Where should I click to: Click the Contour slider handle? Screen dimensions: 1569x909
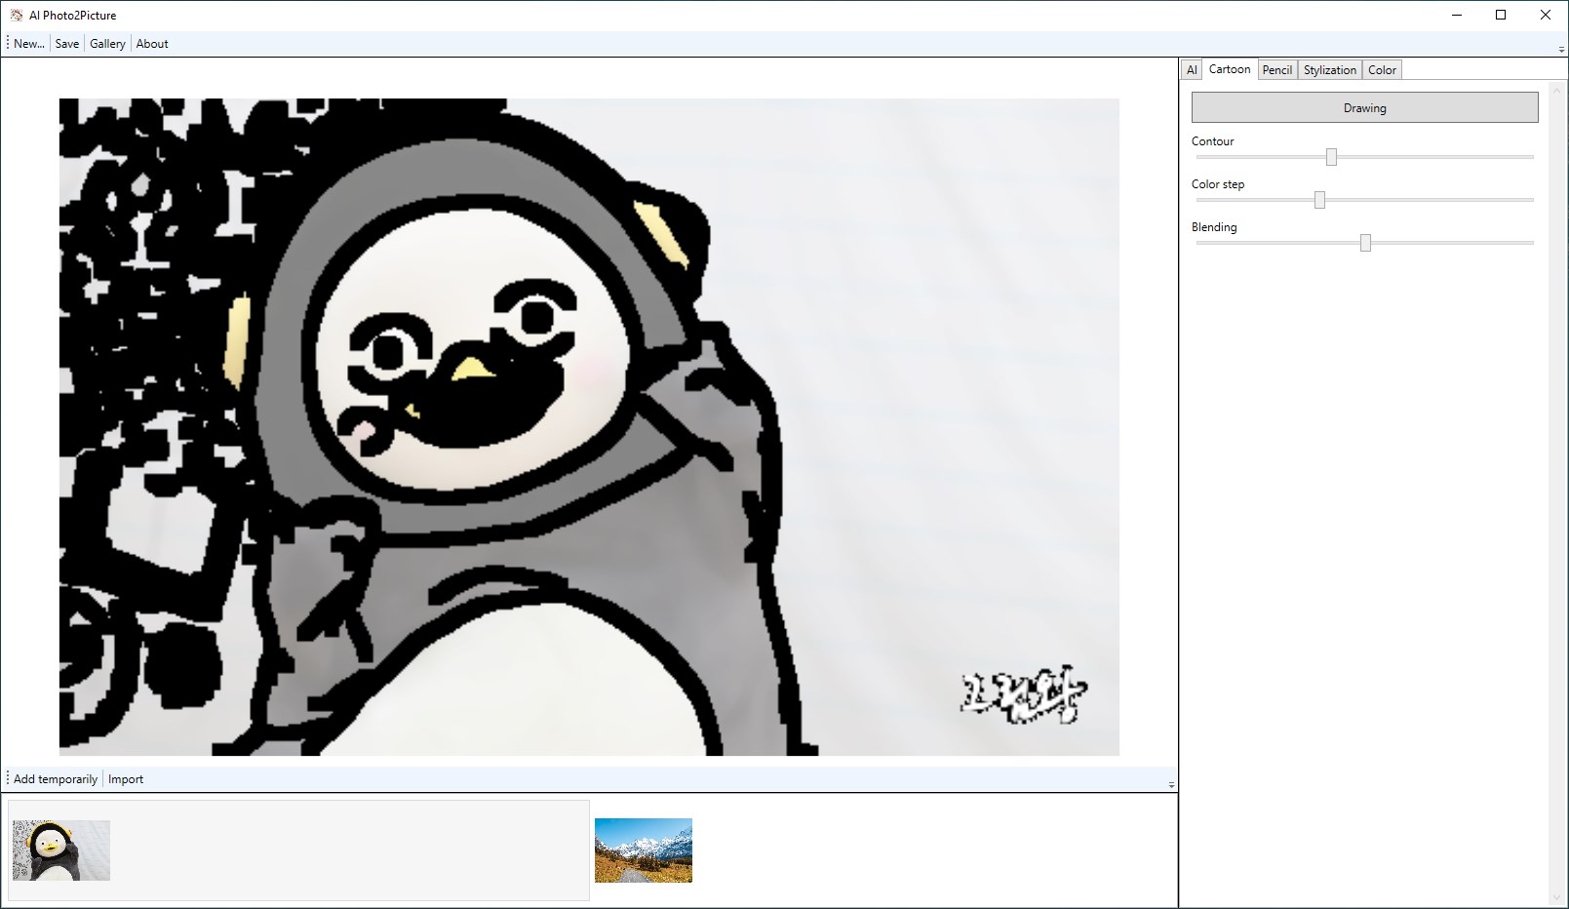(x=1331, y=157)
